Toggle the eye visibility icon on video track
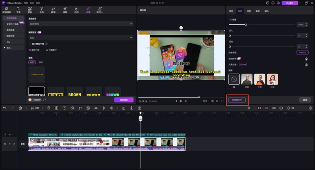 click(x=9, y=144)
